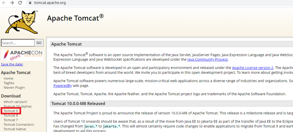Open the Tomcat 9 download page
The width and height of the screenshot is (293, 132).
(x=11, y=111)
